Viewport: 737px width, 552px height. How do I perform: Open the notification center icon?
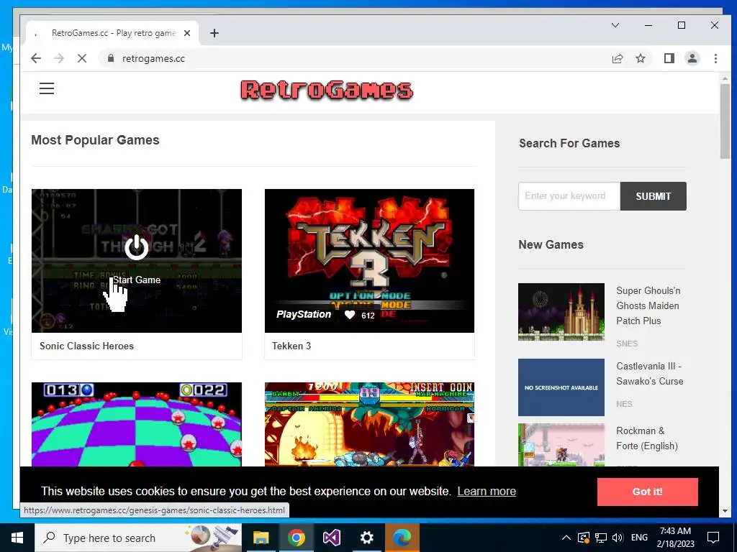coord(713,538)
